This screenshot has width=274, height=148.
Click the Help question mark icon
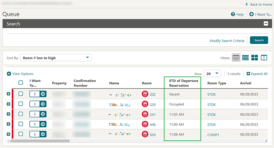(233, 14)
